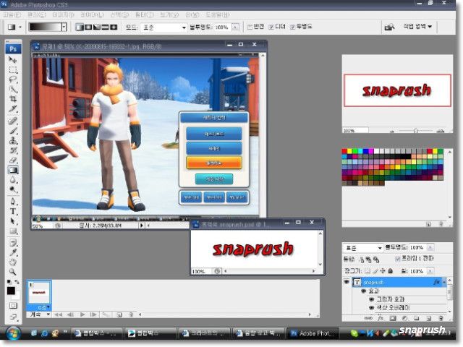Screen dimensions: 463x347
Task: Click the Navigator zoom slider handle
Action: [x=415, y=130]
